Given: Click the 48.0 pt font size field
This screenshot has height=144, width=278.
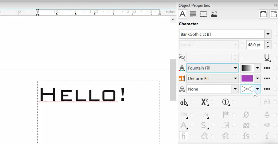Looking at the screenshot, I should (x=255, y=45).
